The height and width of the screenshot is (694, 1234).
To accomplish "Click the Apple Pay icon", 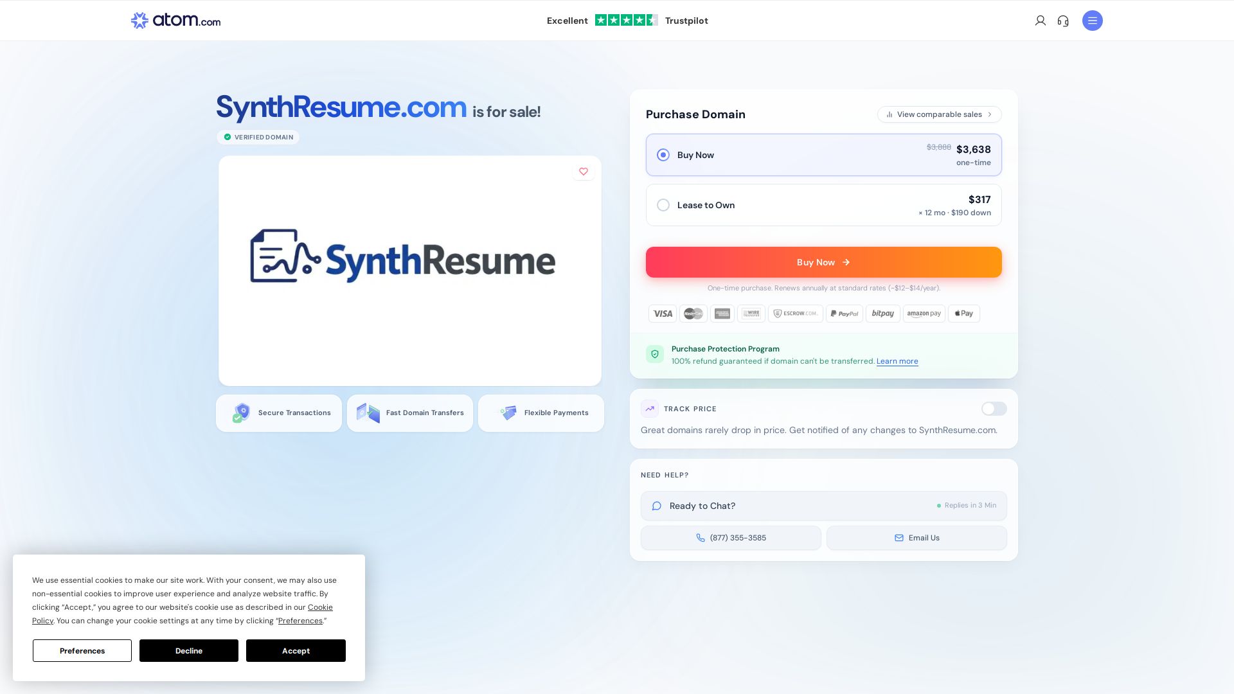I will point(964,314).
